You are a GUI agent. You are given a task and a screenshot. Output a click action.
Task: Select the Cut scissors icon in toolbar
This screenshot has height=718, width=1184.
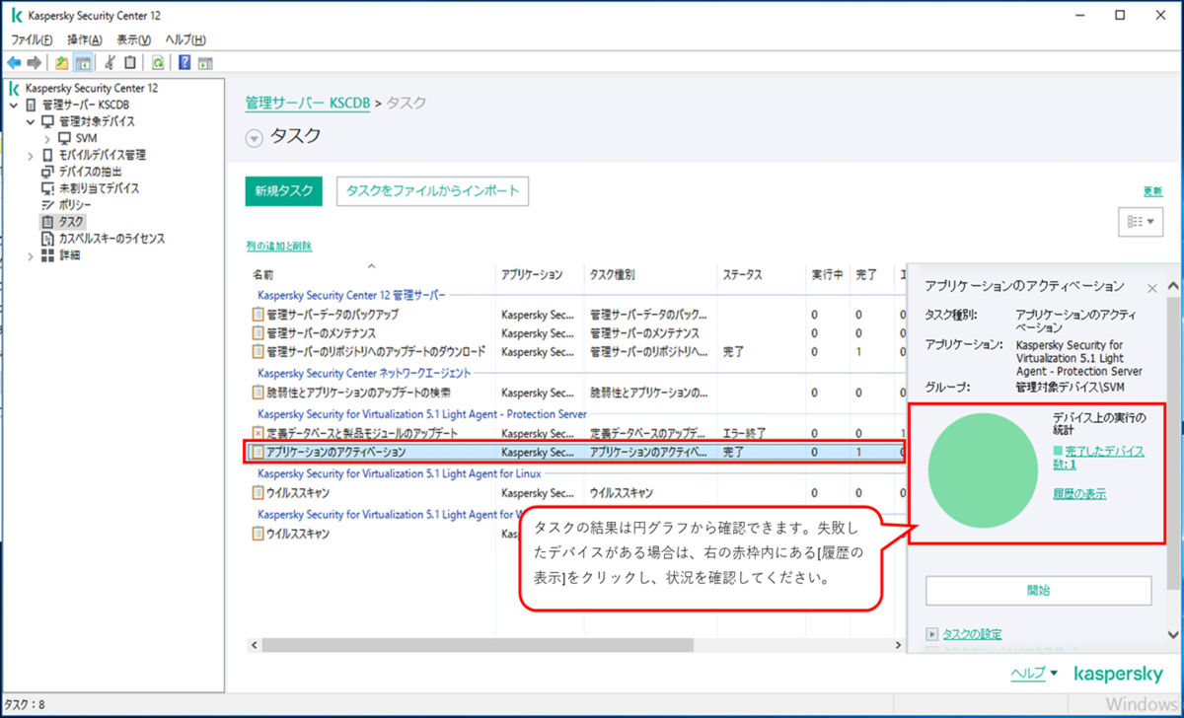coord(109,62)
